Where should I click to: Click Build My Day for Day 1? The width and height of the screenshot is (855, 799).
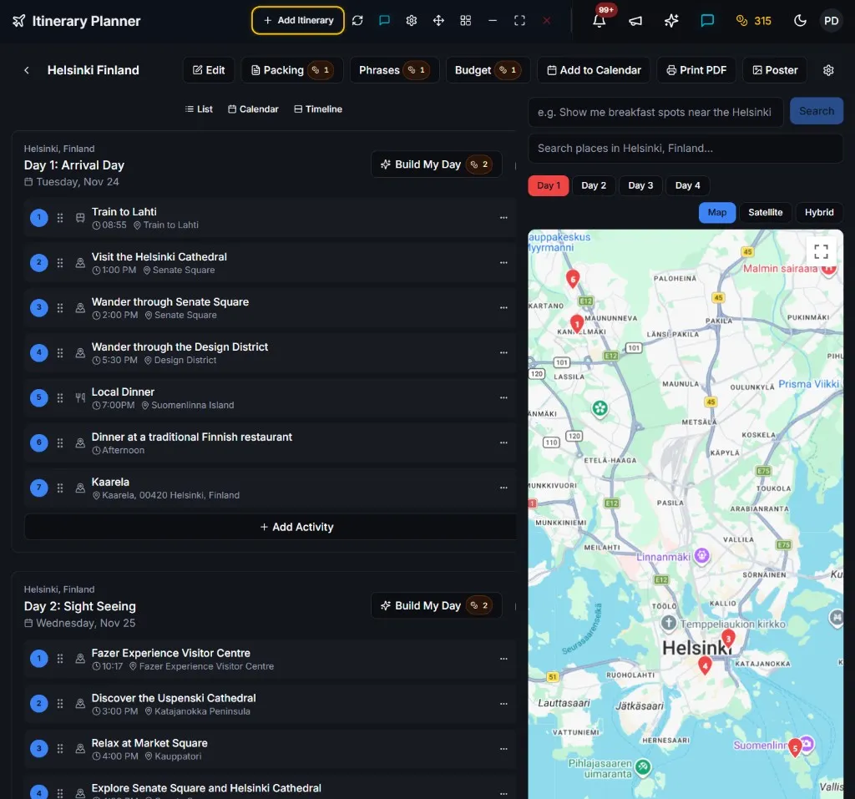click(436, 164)
